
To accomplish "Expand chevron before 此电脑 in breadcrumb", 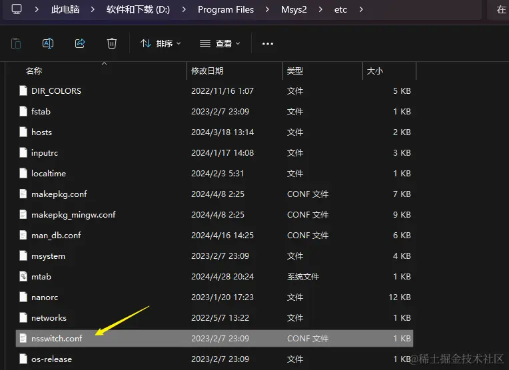I will pyautogui.click(x=37, y=9).
